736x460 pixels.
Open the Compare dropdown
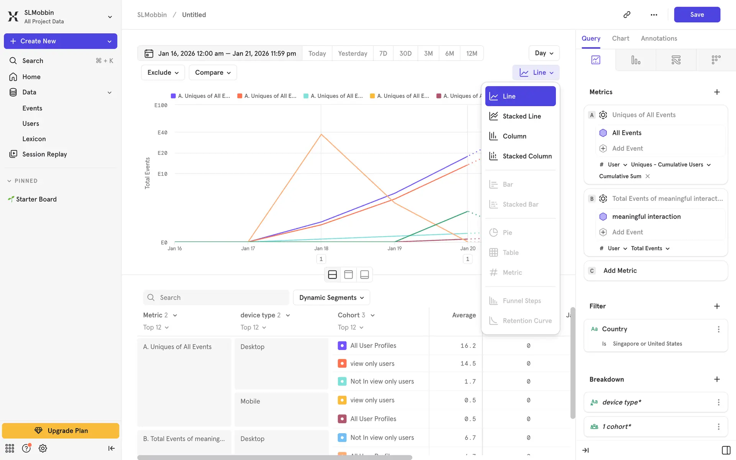coord(213,72)
